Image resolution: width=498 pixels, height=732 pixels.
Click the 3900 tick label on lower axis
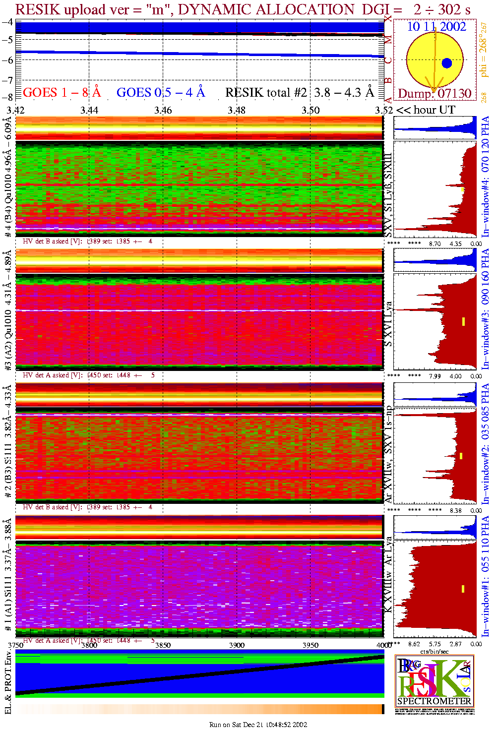tap(237, 645)
